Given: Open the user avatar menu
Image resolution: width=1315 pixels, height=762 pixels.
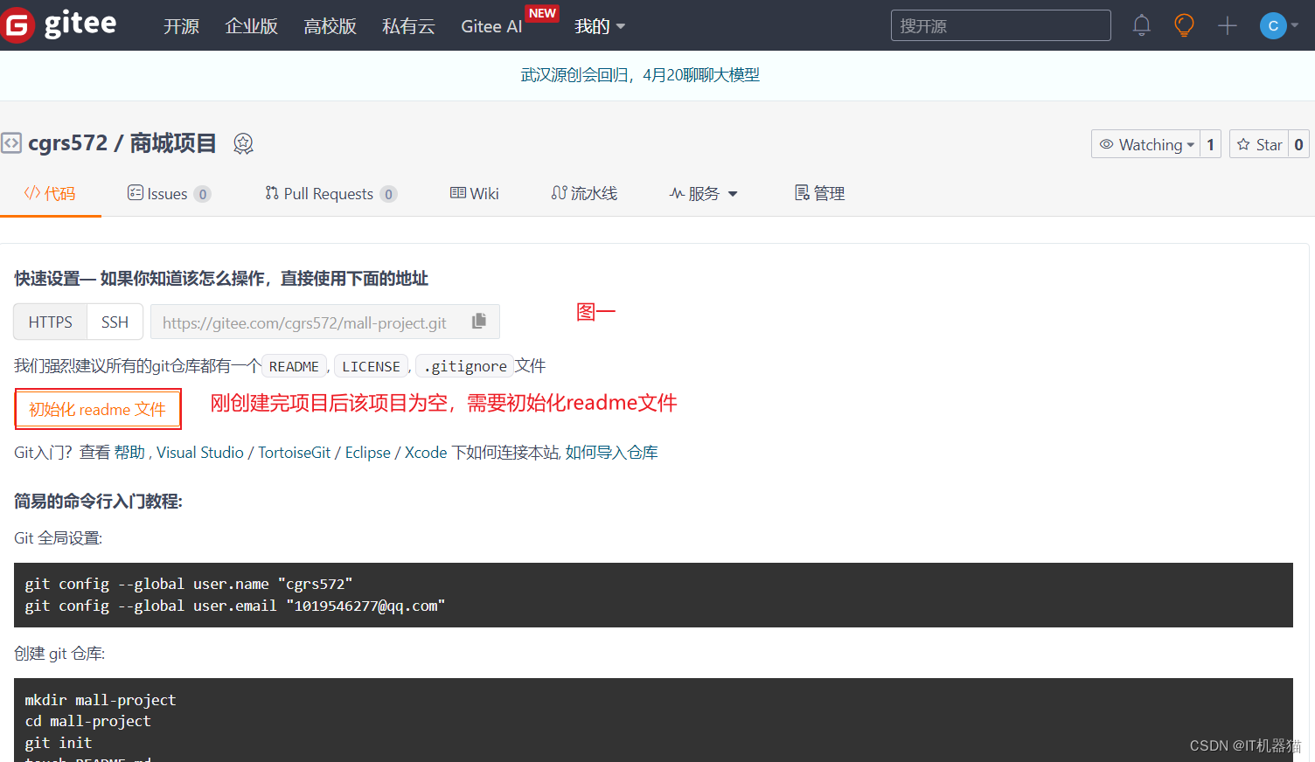Looking at the screenshot, I should [x=1279, y=25].
